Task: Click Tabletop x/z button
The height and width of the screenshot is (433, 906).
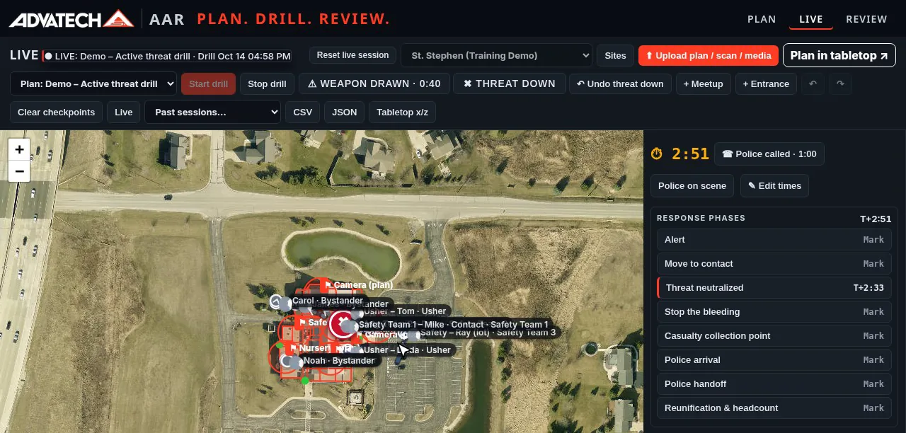Action: [403, 112]
